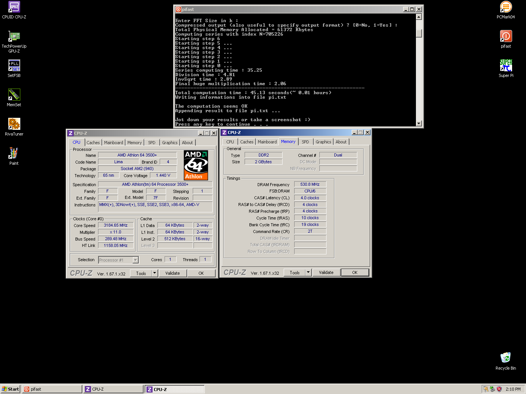Viewport: 526px width, 394px height.
Task: Click the HT Link value 1158.05 MHz
Action: pos(116,245)
